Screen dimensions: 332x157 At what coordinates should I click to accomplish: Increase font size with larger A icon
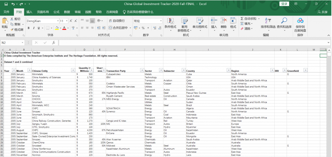coord(71,21)
